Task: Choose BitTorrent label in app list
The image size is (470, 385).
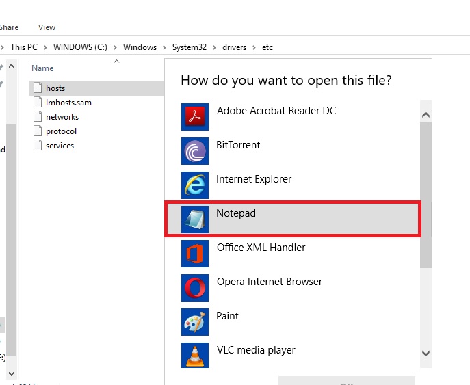Action: point(238,145)
